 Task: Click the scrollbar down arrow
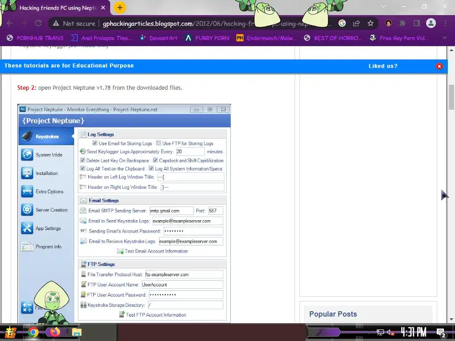[x=451, y=319]
